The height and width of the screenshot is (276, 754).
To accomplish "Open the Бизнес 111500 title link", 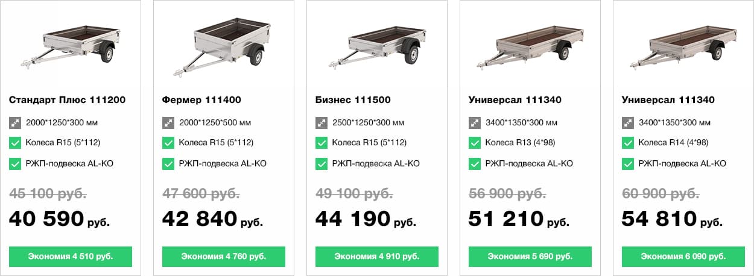I will [x=353, y=100].
